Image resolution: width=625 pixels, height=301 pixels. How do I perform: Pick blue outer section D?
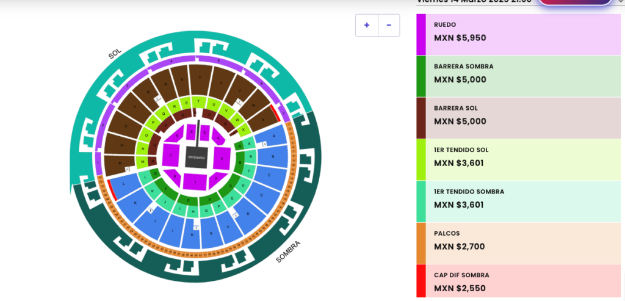[x=263, y=195]
